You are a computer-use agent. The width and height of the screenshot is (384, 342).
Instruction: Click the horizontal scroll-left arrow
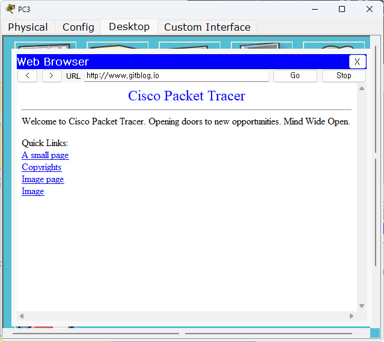pyautogui.click(x=22, y=316)
